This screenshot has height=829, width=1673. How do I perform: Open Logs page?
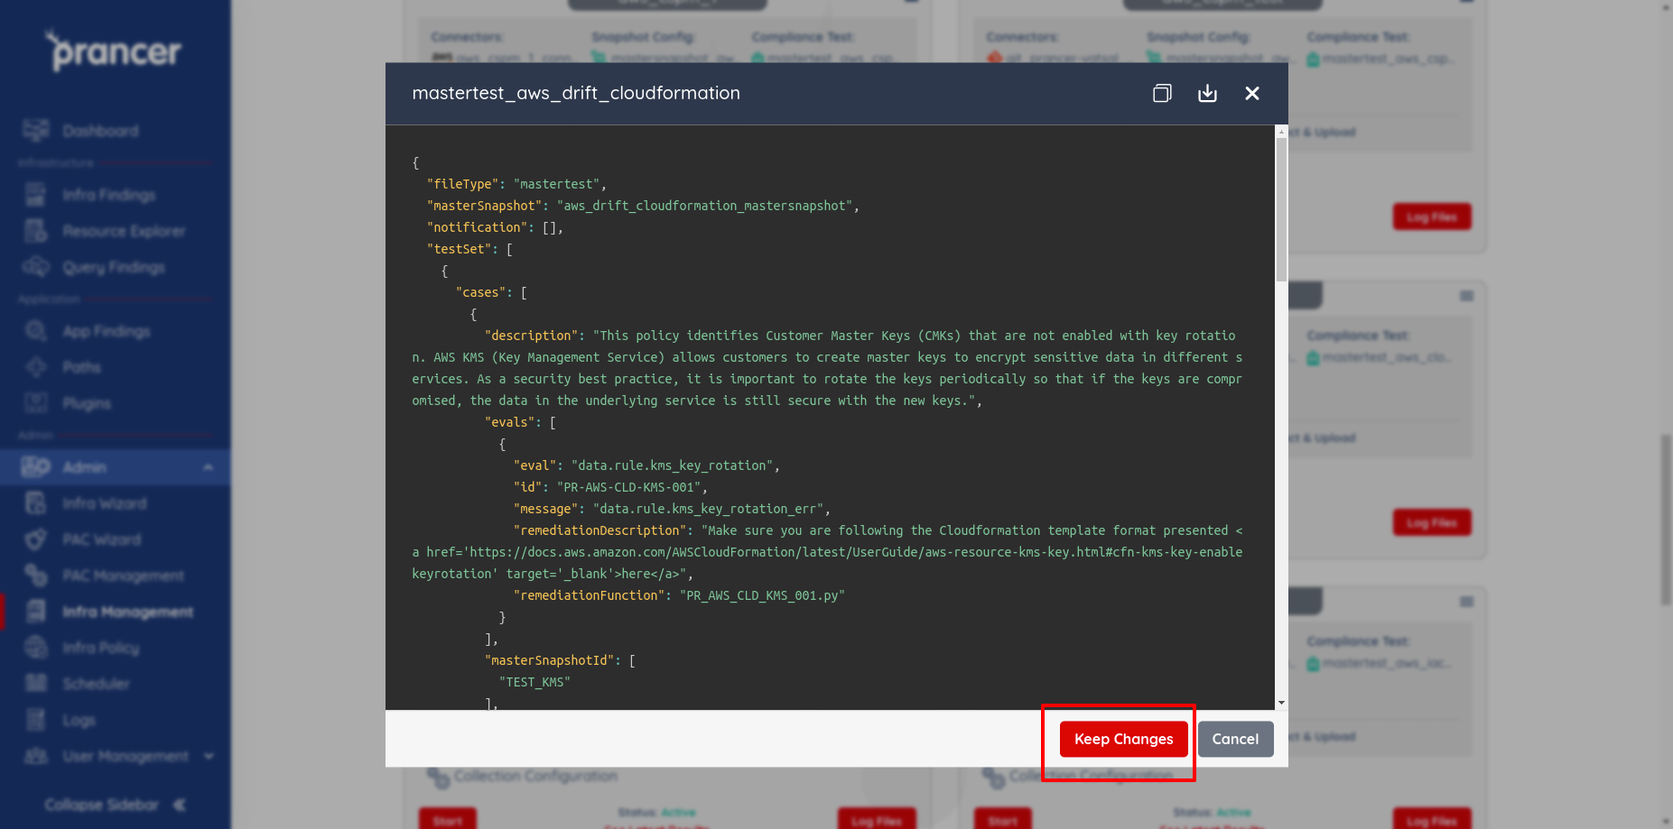tap(79, 720)
